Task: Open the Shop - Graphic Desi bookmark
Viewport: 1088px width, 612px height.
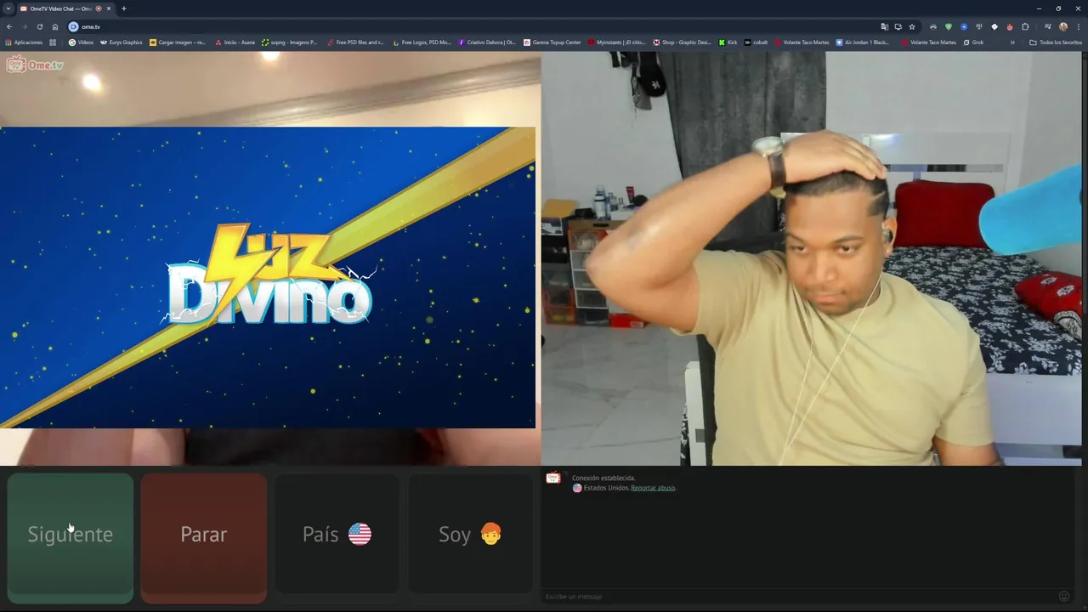Action: coord(682,42)
